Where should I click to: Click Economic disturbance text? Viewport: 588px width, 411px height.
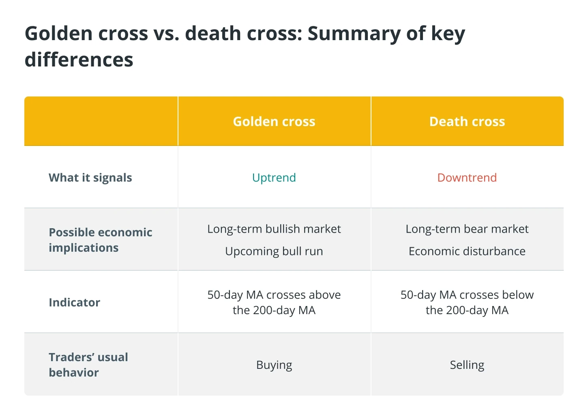point(467,251)
